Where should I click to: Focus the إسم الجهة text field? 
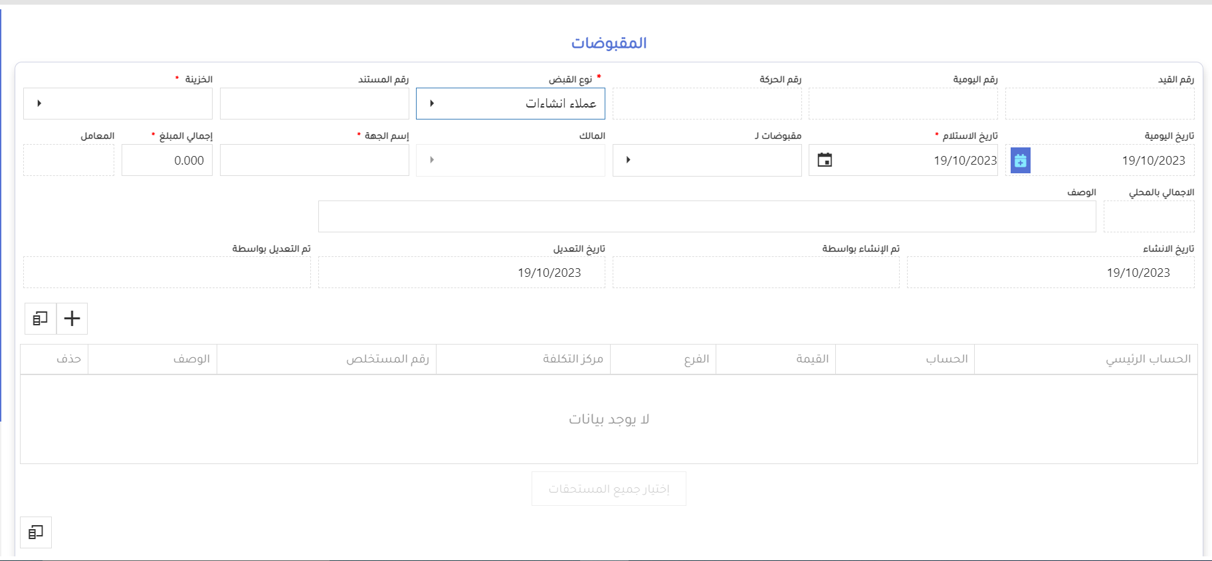click(x=314, y=160)
